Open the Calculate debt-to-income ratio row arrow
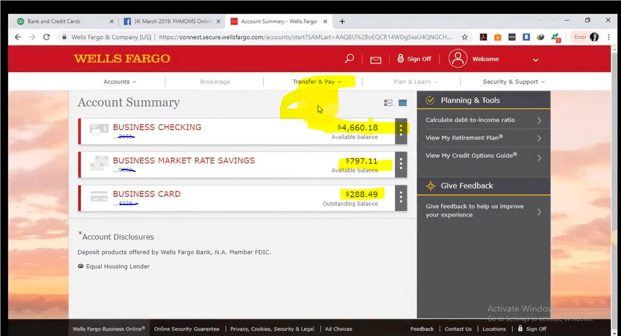 coord(539,121)
